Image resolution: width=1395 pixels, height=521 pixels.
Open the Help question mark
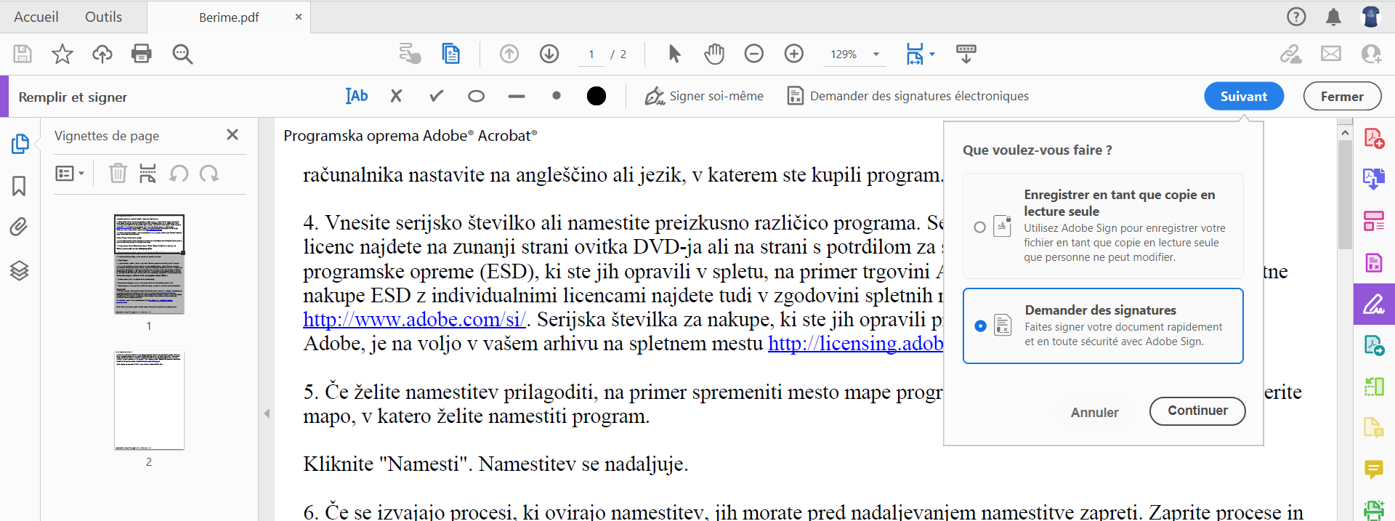point(1296,17)
